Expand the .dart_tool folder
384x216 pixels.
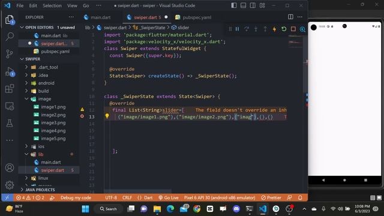click(26, 67)
